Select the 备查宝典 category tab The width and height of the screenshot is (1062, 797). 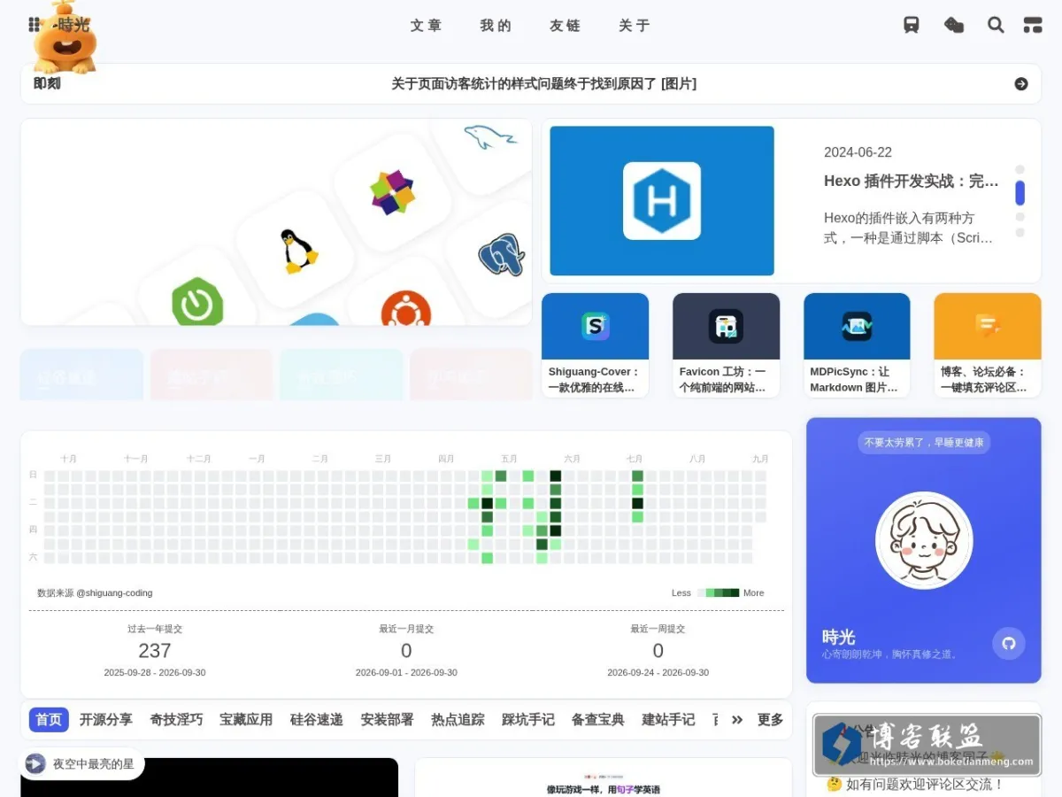click(598, 720)
